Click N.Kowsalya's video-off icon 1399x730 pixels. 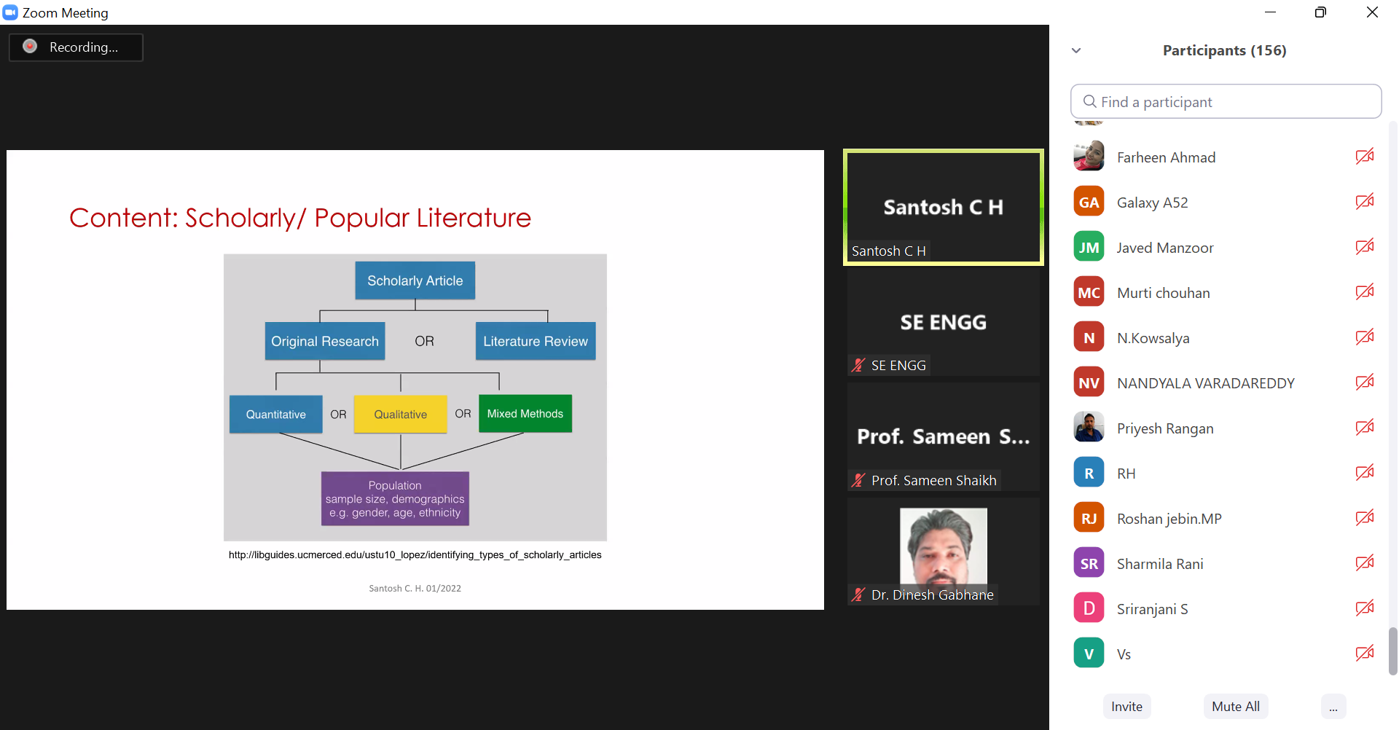pyautogui.click(x=1365, y=337)
